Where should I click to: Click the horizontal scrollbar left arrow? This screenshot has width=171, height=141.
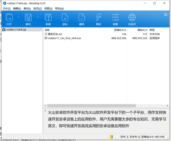click(x=45, y=105)
